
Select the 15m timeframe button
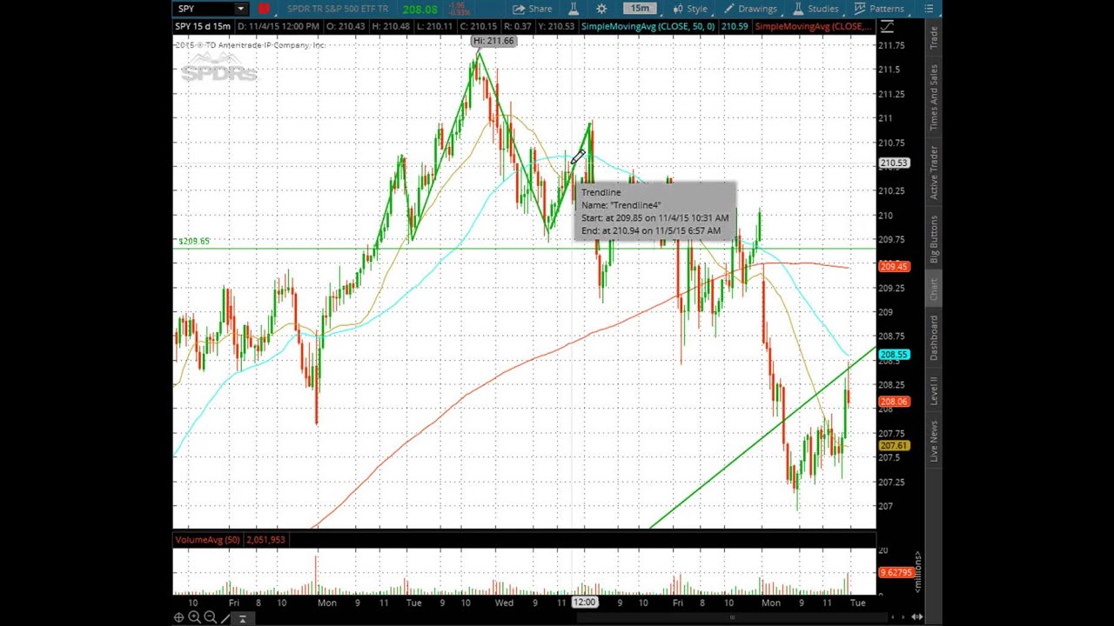click(x=640, y=9)
